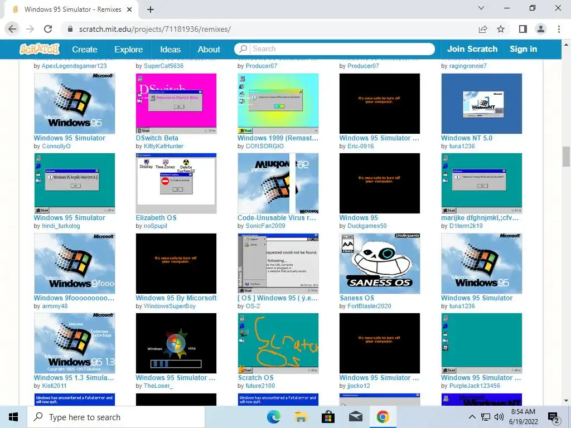Open the Code-Unusable Virus thumbnail
571x428 pixels.
278,183
